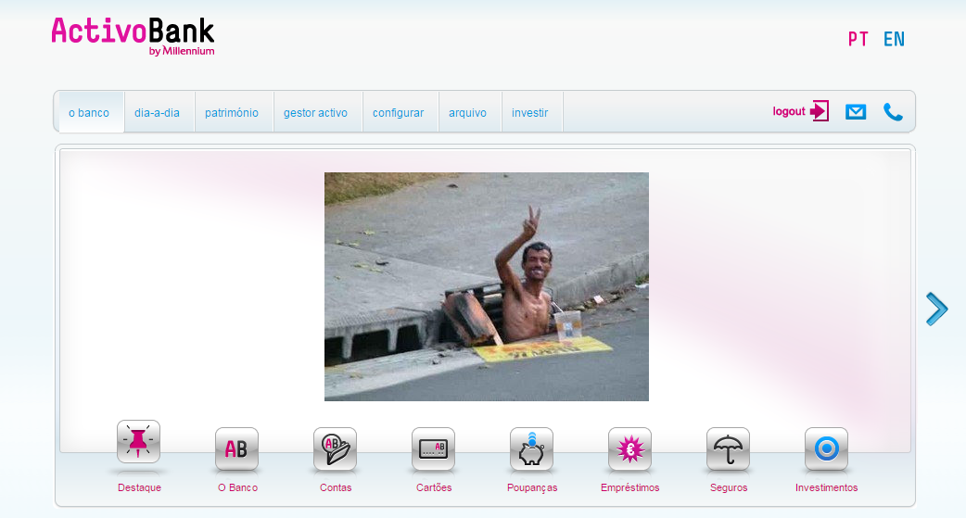The height and width of the screenshot is (518, 966).
Task: Click the phone contact icon
Action: pos(893,111)
